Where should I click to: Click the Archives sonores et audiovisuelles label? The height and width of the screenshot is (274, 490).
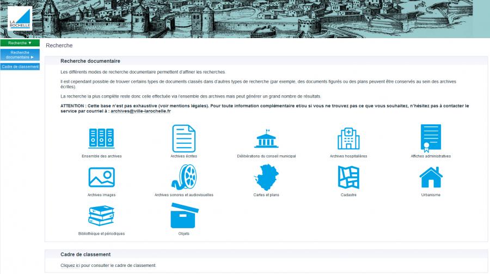[184, 195]
